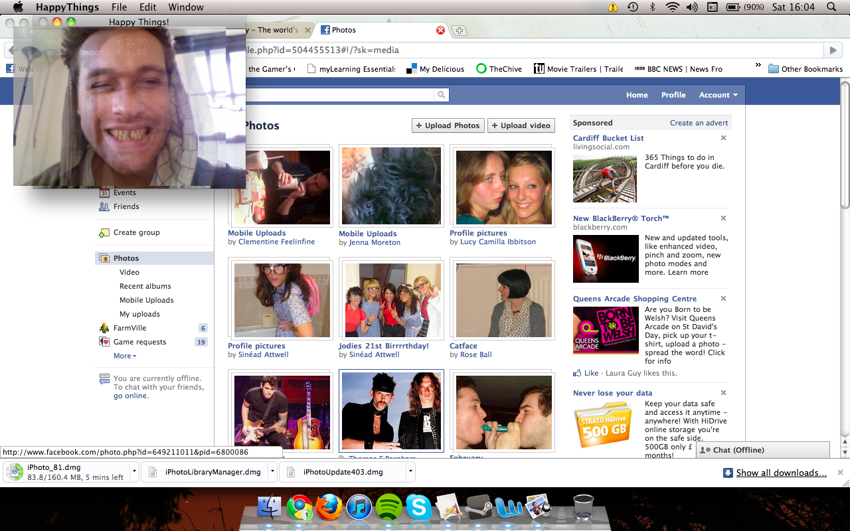850x531 pixels.
Task: Close the Cardiff Bucket List advert
Action: (x=723, y=138)
